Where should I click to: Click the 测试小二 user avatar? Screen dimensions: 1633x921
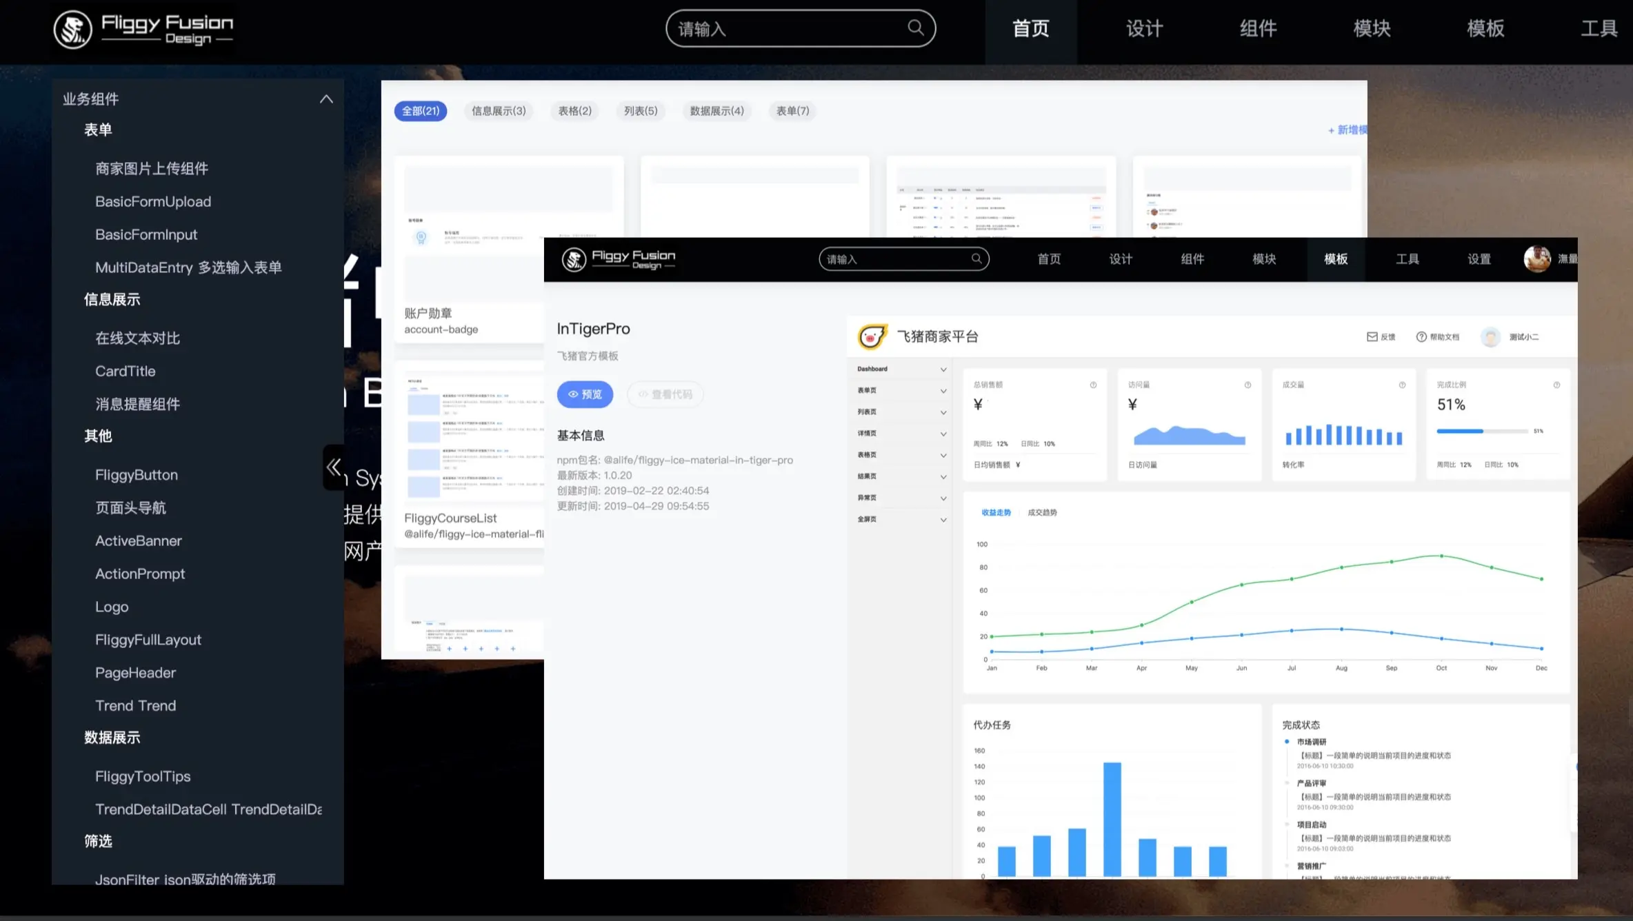1491,336
